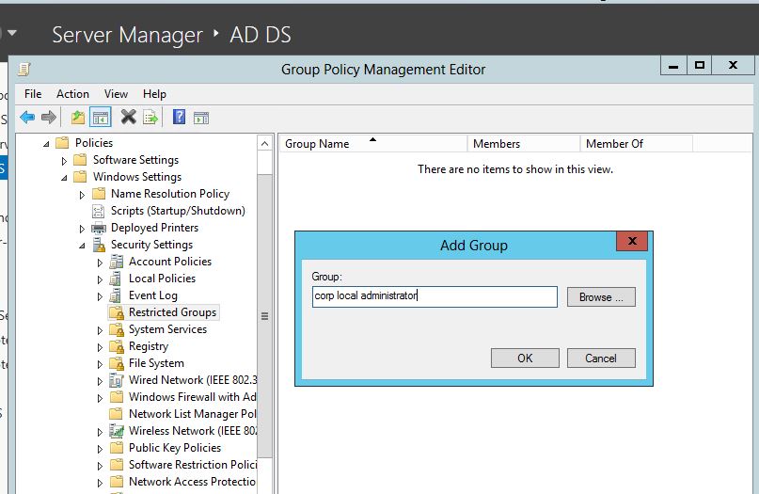The image size is (759, 494).
Task: Click the blue Back arrow in toolbar
Action: pyautogui.click(x=27, y=118)
